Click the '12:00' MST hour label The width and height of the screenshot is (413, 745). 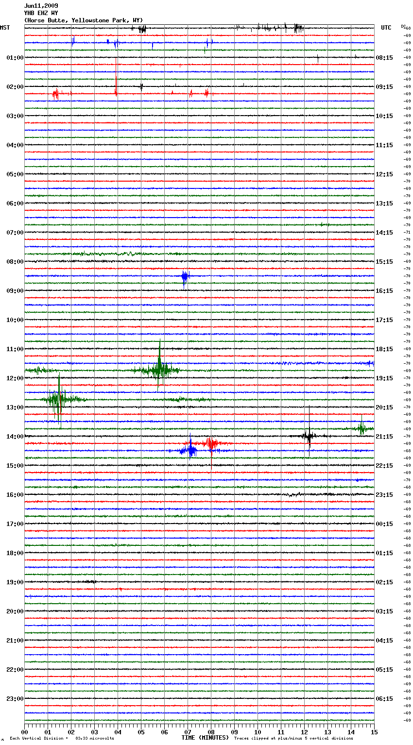(x=15, y=378)
